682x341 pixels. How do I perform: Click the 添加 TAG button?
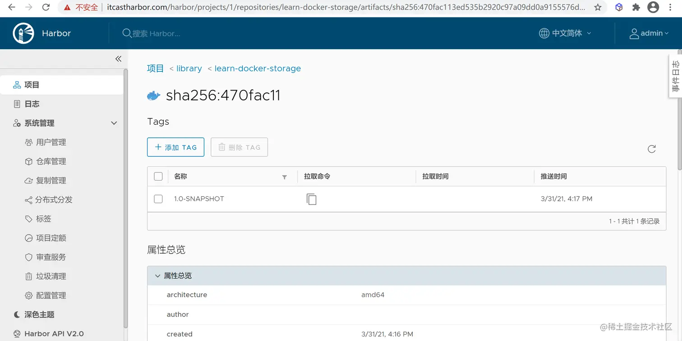point(175,147)
